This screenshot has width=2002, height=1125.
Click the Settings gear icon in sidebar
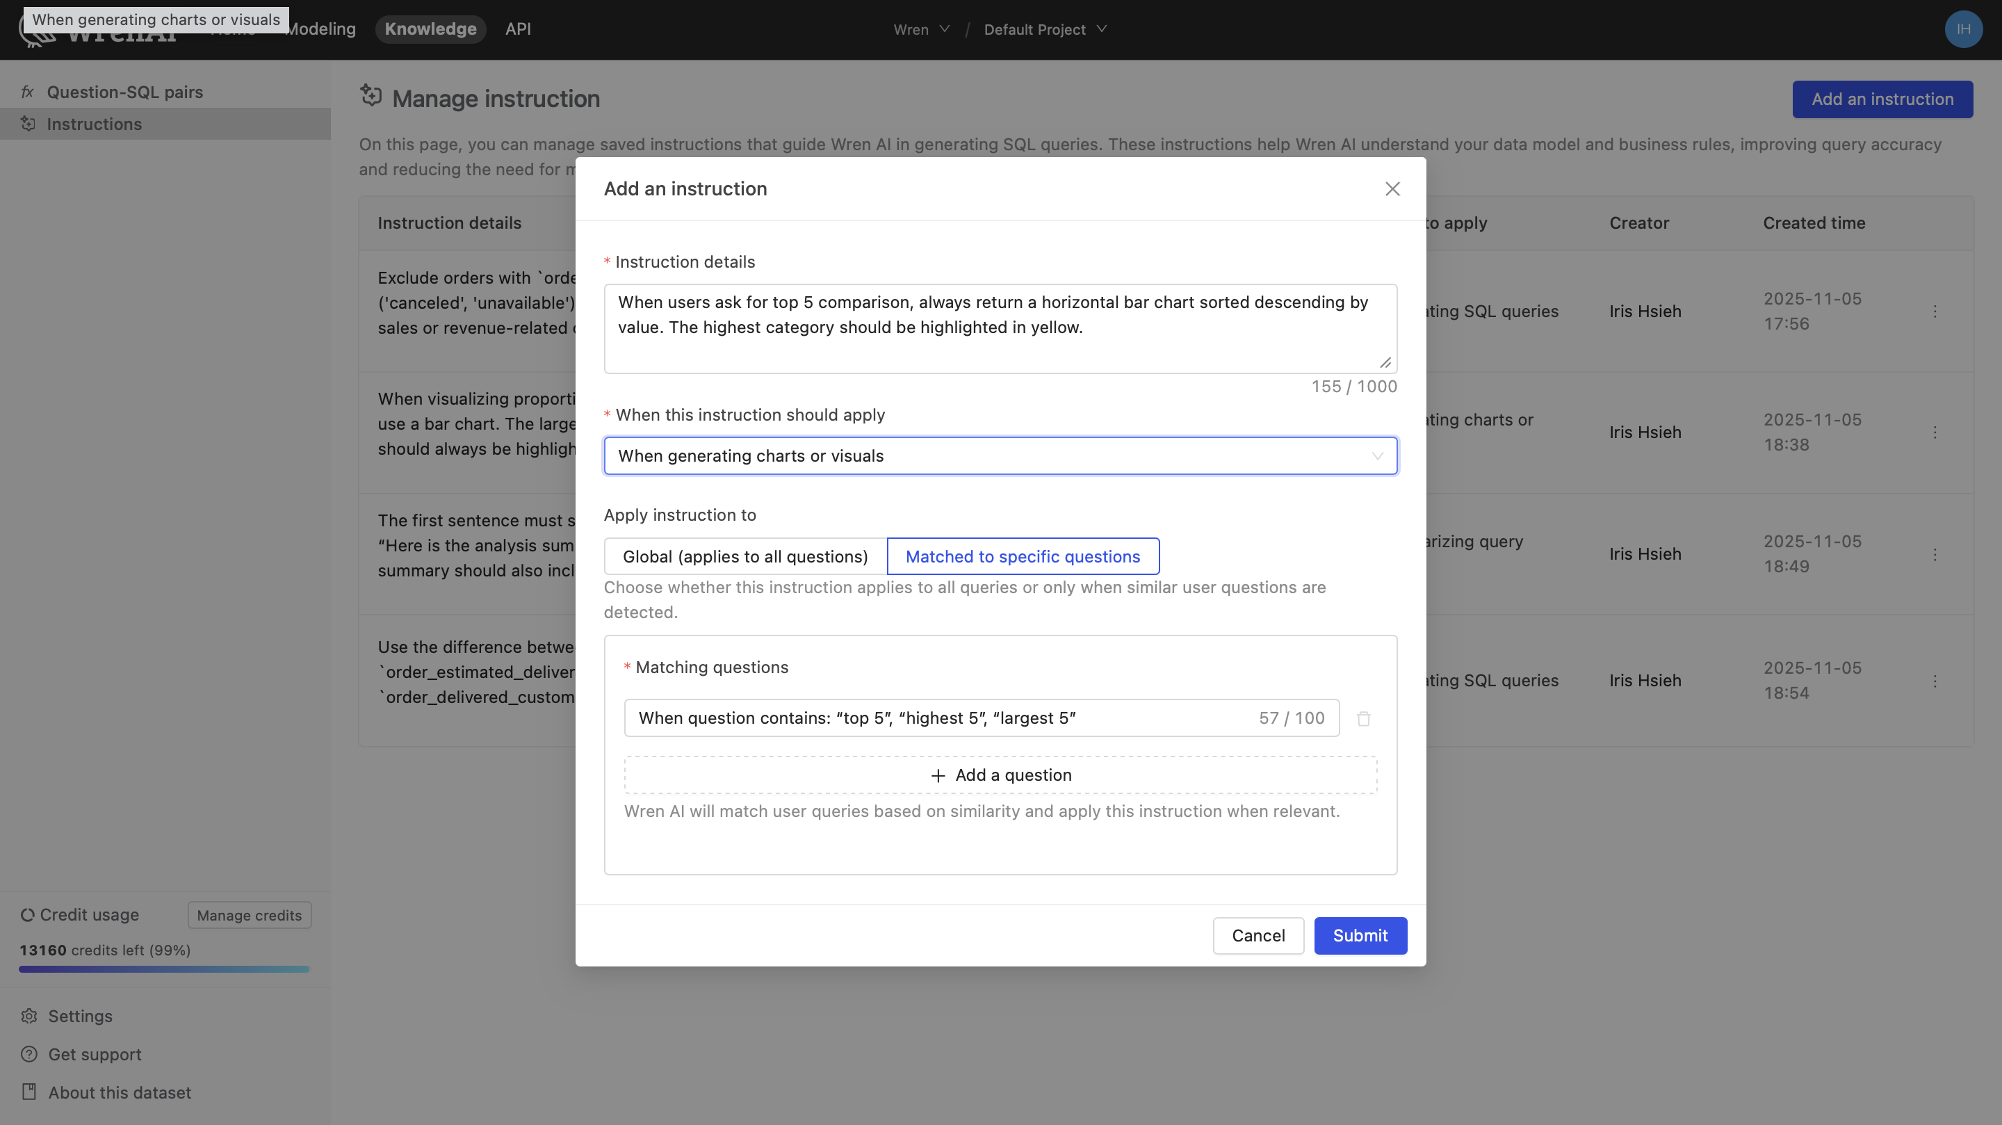pos(29,1016)
